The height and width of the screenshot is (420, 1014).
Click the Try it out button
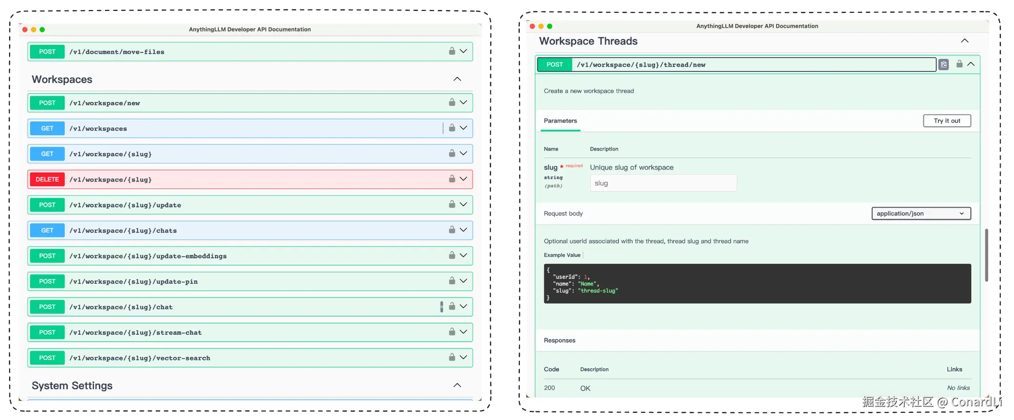tap(947, 121)
